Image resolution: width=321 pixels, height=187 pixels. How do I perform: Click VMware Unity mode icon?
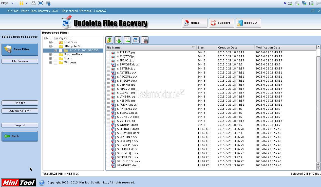[x=48, y=3]
